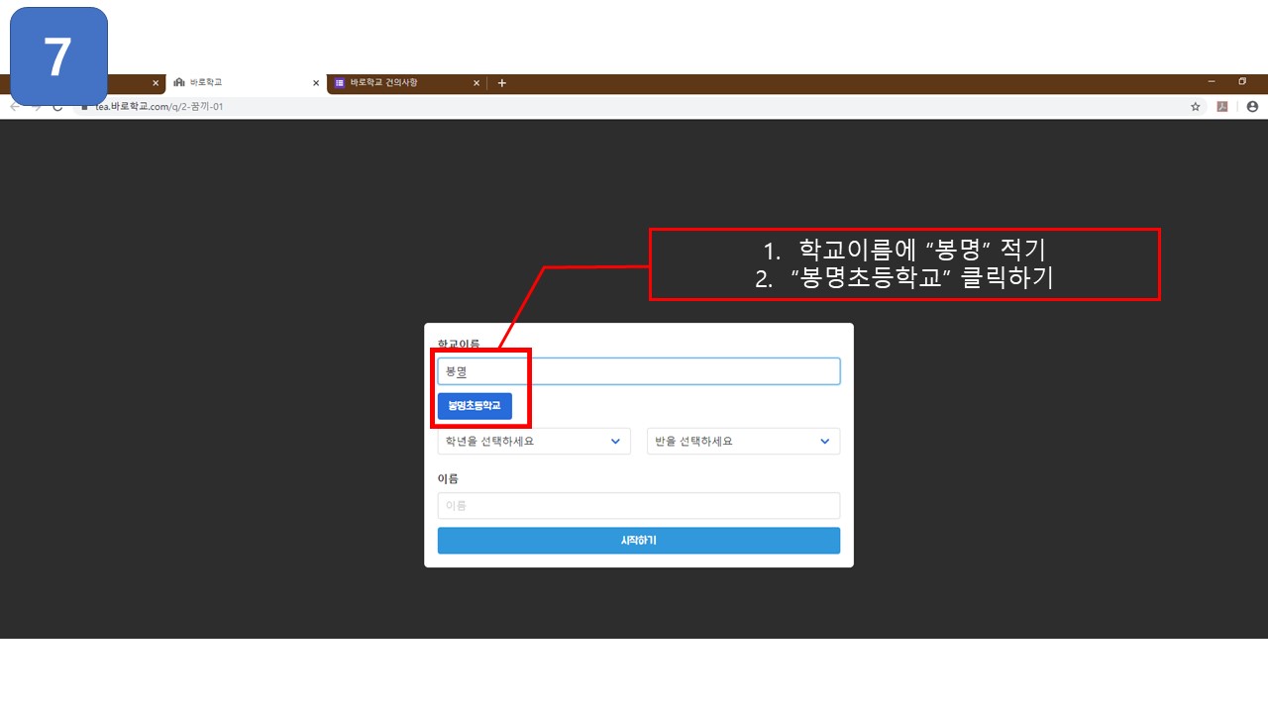
Task: Select the active 바로학교 tab
Action: [x=245, y=83]
